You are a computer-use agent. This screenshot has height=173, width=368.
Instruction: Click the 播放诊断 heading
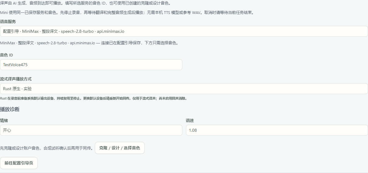click(10, 109)
